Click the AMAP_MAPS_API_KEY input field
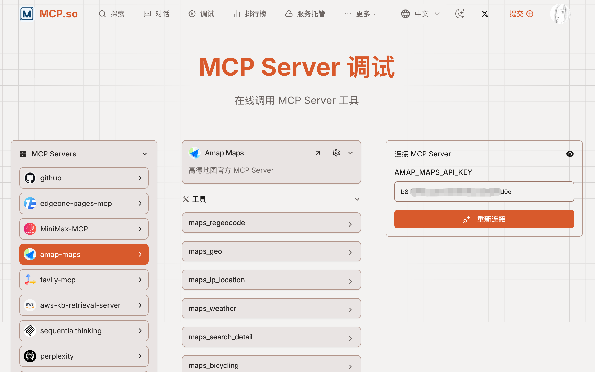The image size is (595, 372). click(x=484, y=192)
